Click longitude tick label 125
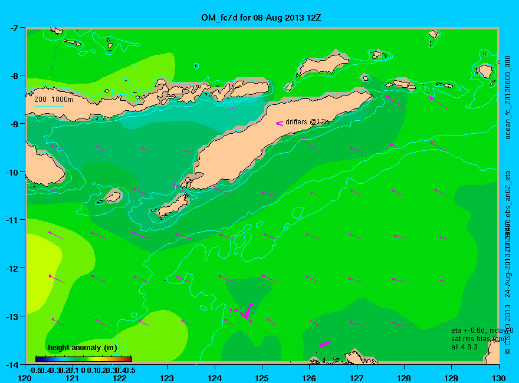Image resolution: width=519 pixels, height=383 pixels. click(x=262, y=378)
